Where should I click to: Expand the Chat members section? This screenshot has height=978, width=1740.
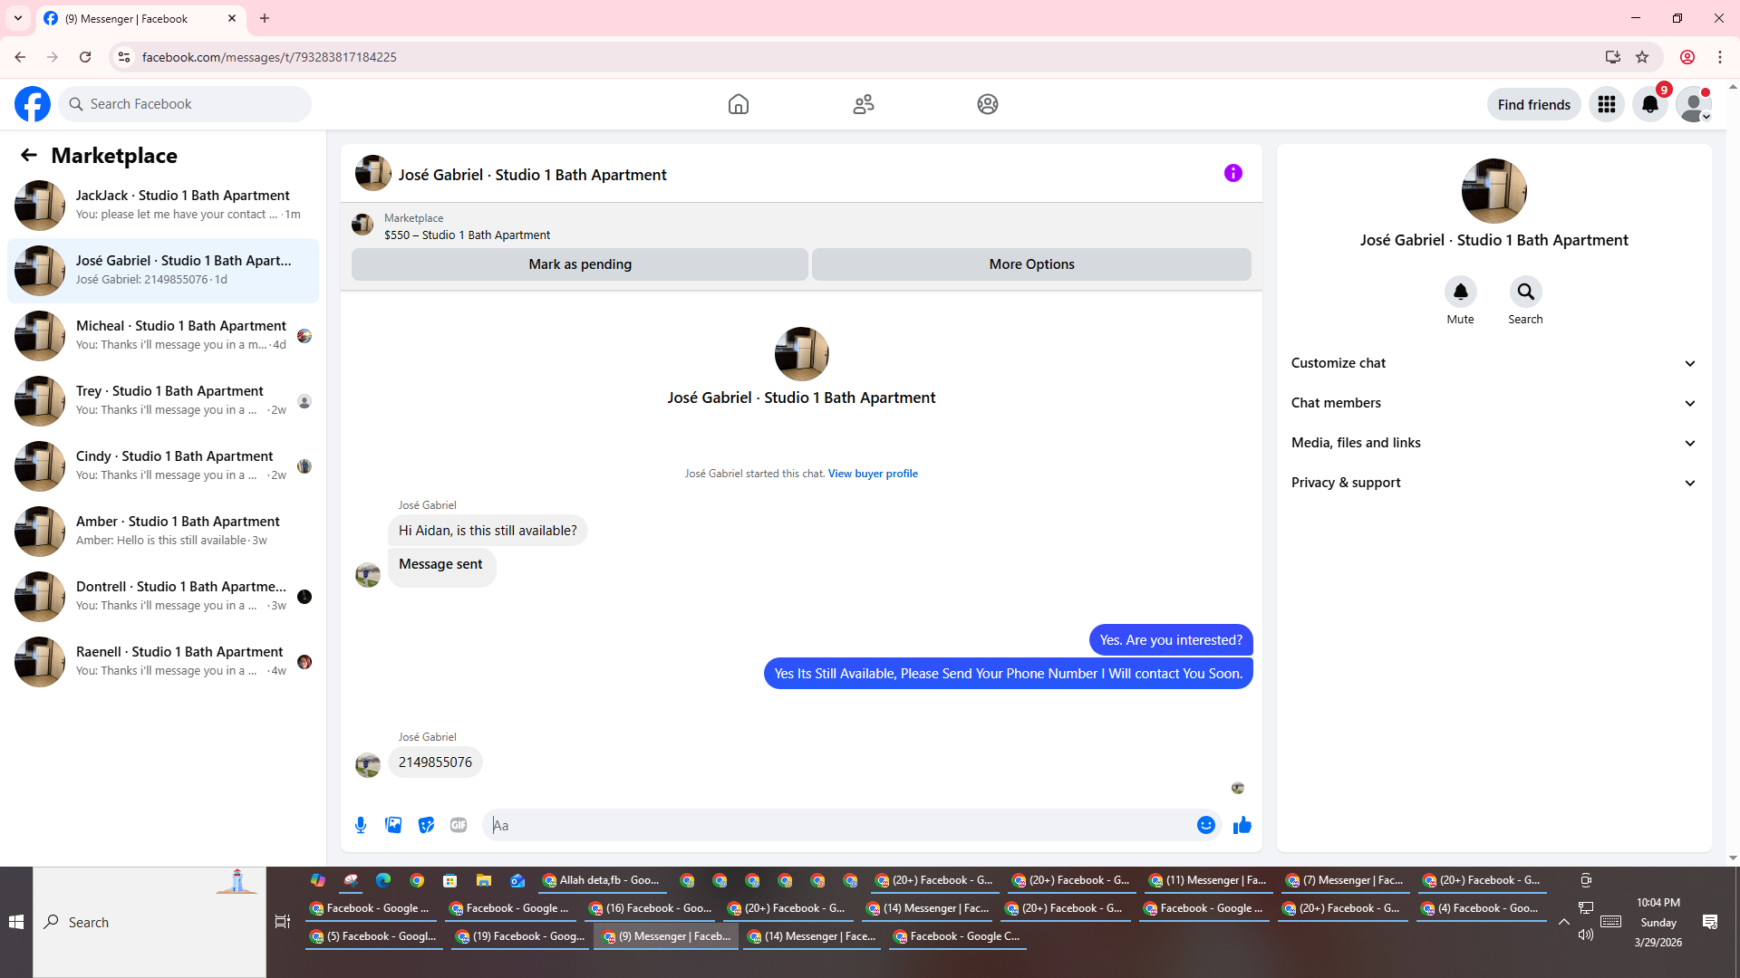(1493, 403)
